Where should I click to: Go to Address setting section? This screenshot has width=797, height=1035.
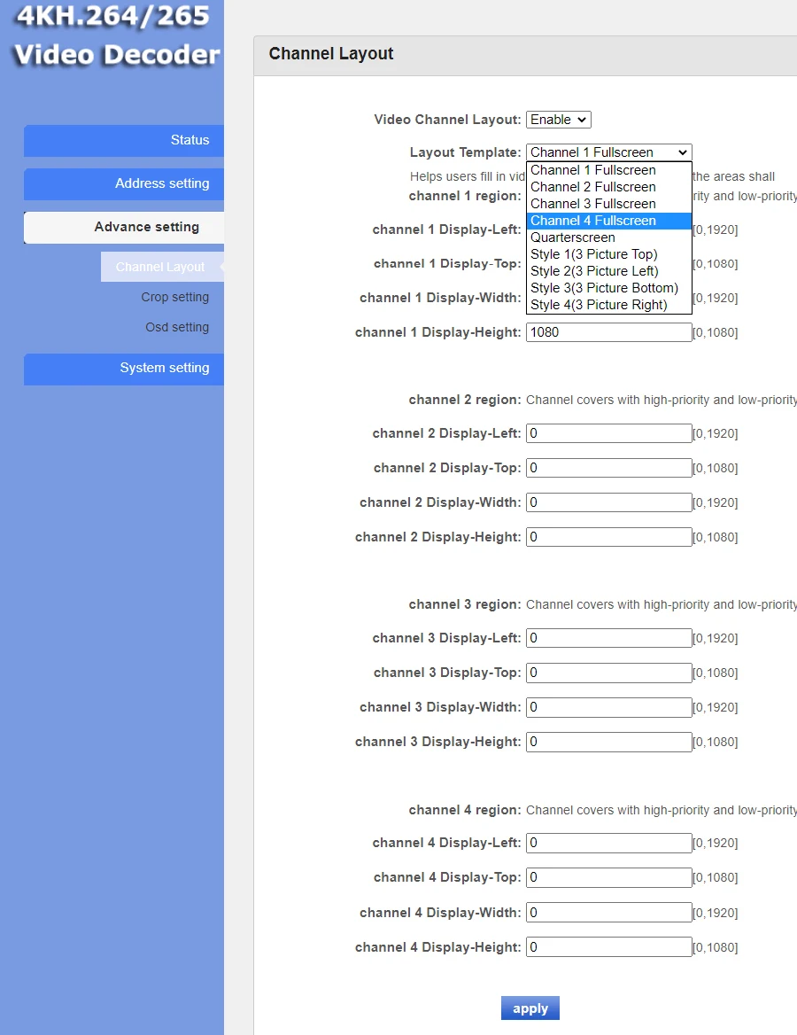124,184
